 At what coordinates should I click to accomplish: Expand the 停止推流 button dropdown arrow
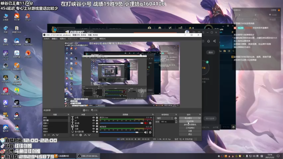click(199, 118)
